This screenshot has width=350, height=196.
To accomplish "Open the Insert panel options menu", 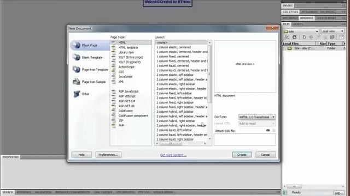I will click(343, 5).
